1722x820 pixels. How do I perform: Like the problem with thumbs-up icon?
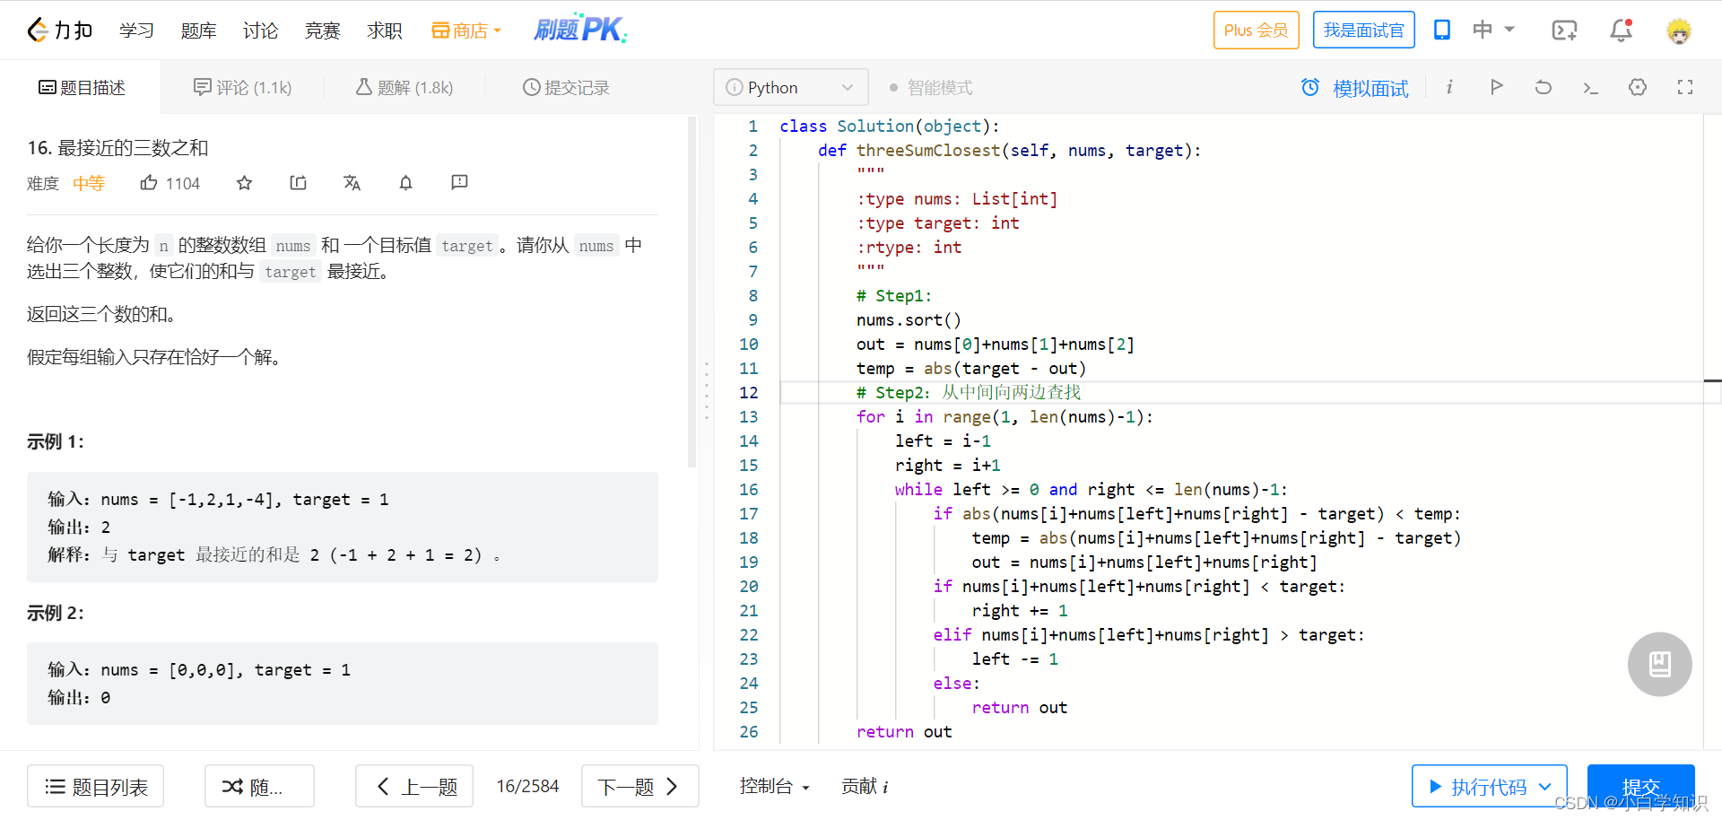149,183
